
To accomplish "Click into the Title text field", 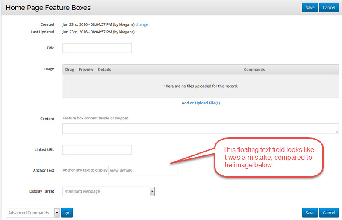I will (97, 48).
